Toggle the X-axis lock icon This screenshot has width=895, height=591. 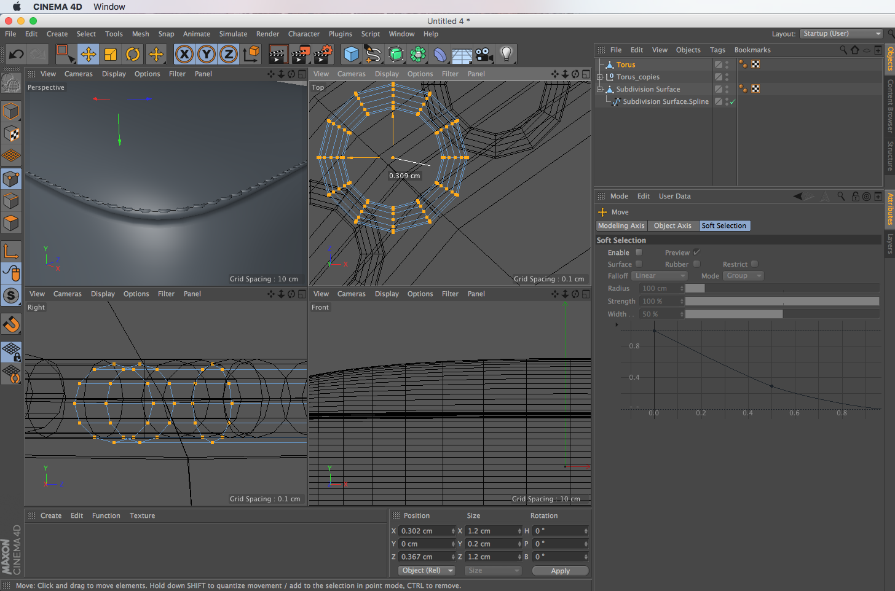tap(184, 54)
